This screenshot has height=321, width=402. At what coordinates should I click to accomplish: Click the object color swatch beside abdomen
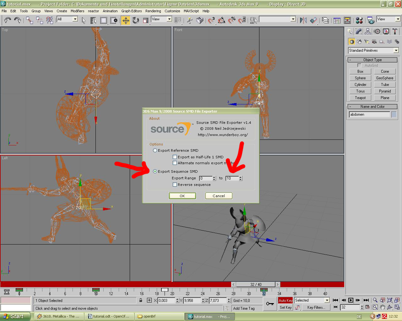(394, 114)
